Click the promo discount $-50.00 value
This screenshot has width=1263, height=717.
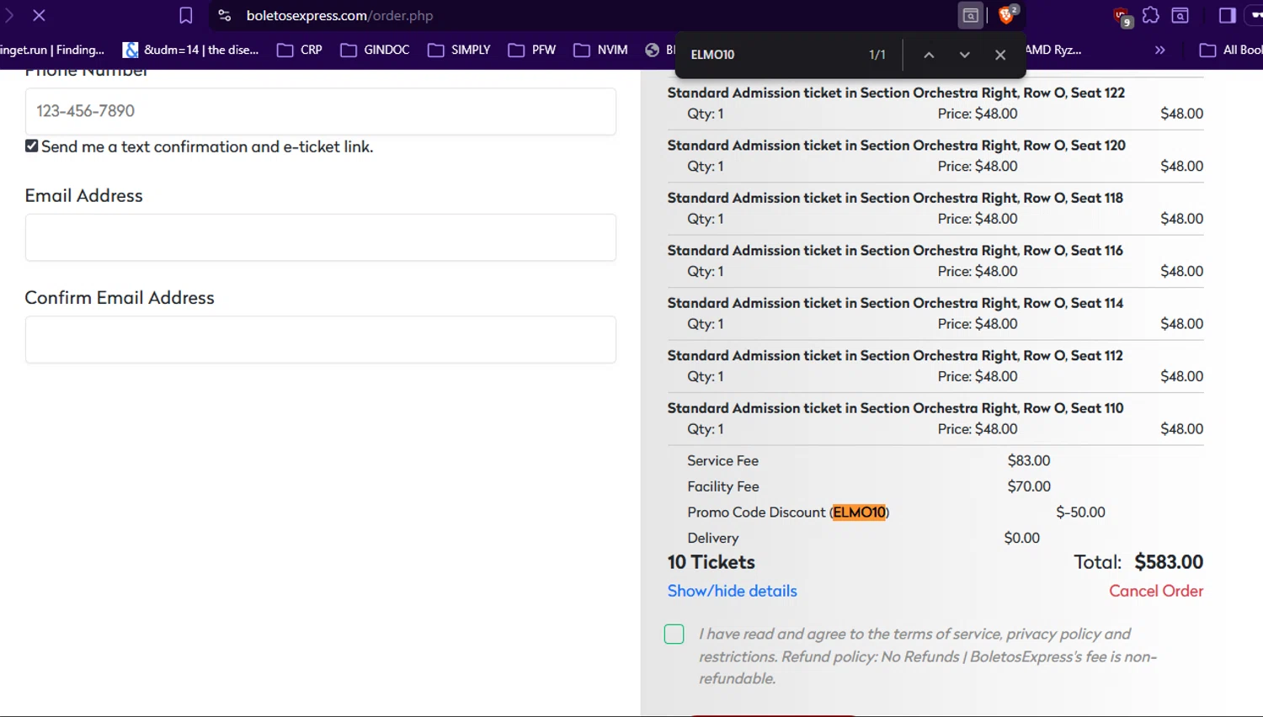pos(1080,512)
